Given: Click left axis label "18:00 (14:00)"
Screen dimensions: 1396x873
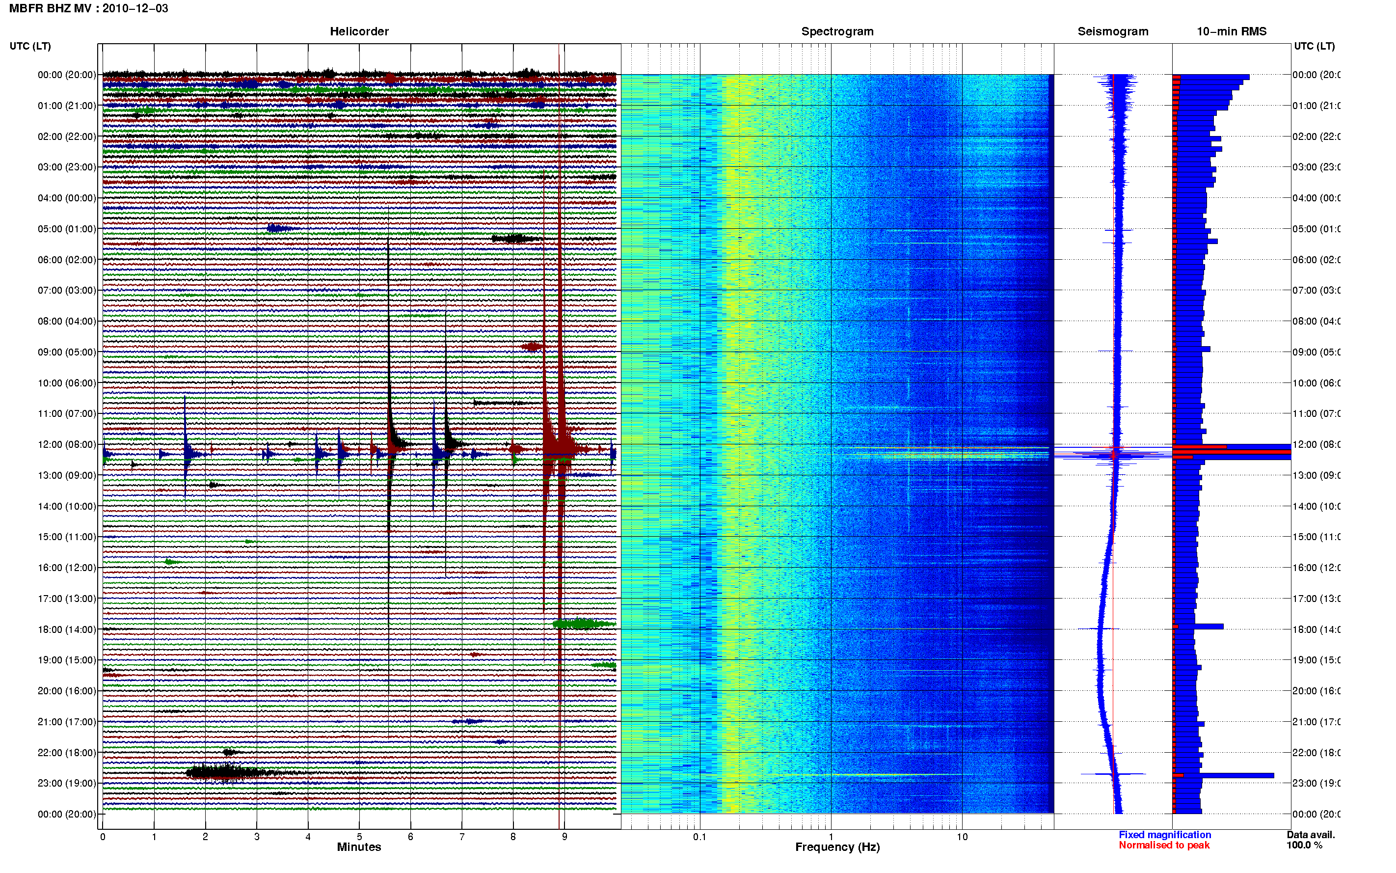Looking at the screenshot, I should point(67,629).
